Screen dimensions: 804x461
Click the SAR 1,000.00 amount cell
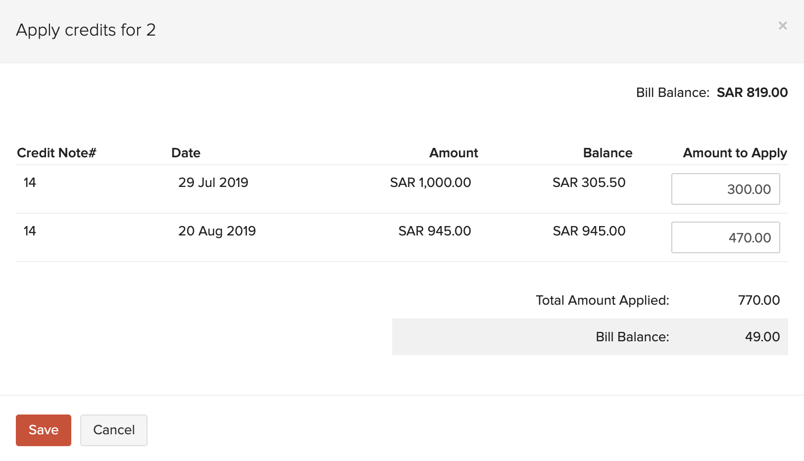pyautogui.click(x=430, y=183)
